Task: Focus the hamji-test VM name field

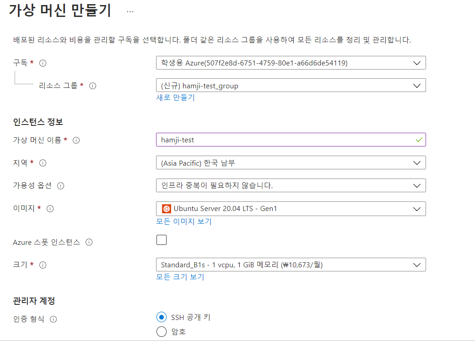Action: click(x=291, y=140)
